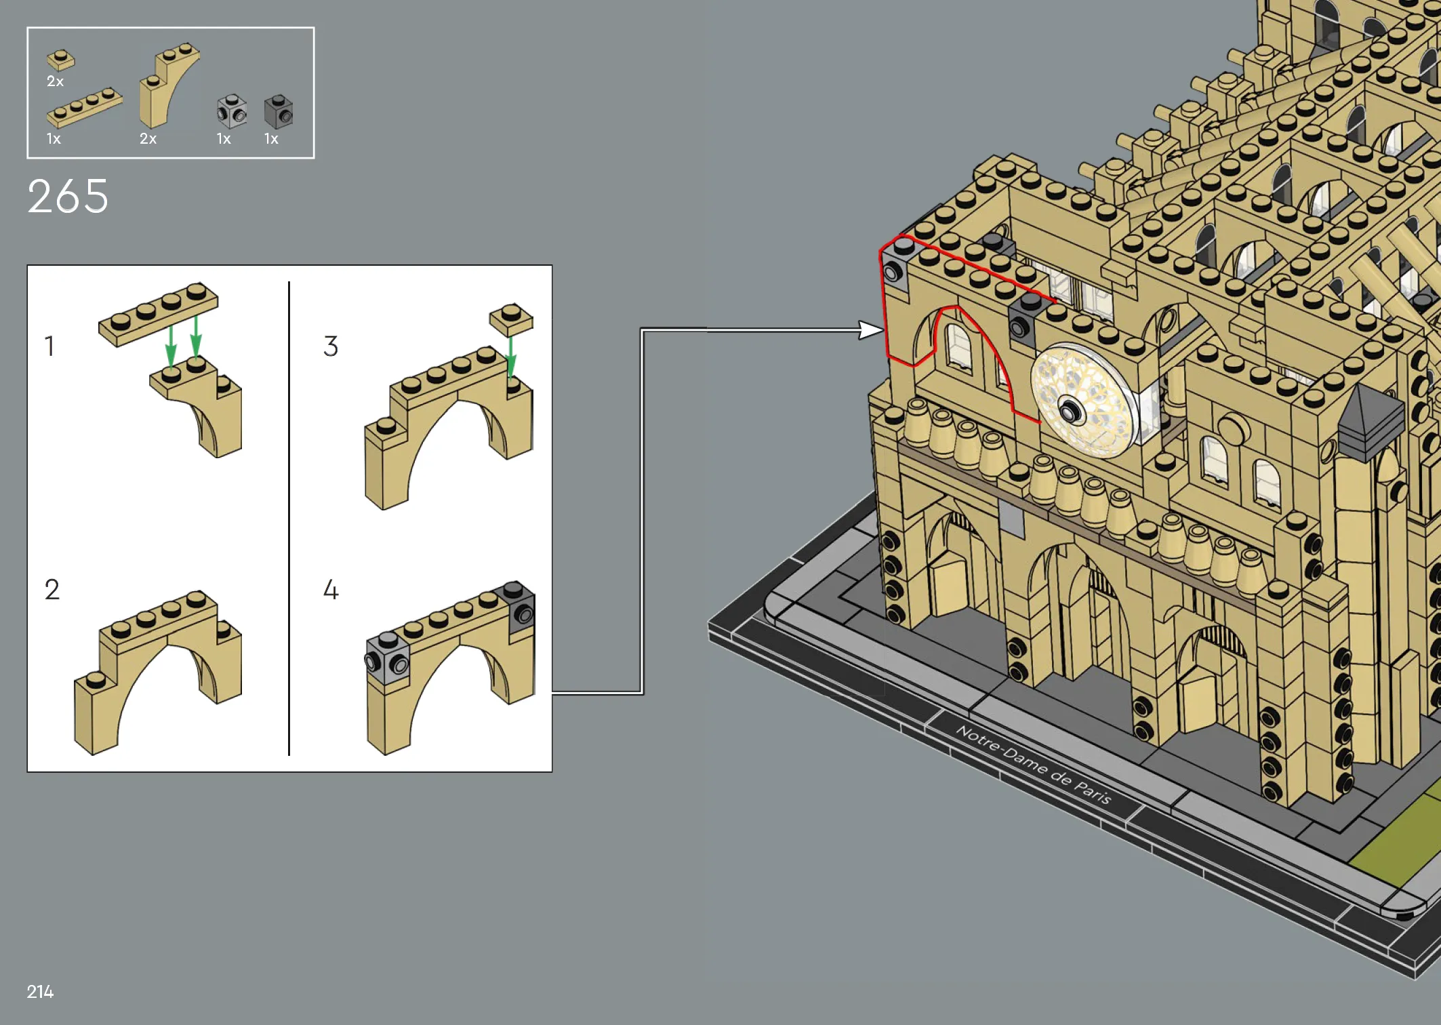Select the light gray brick on sub-step 4 arch
Image resolution: width=1441 pixels, height=1025 pixels.
388,658
